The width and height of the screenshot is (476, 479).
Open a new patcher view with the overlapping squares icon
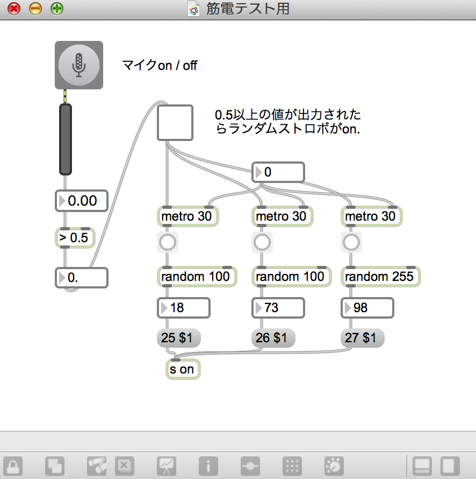tap(54, 465)
